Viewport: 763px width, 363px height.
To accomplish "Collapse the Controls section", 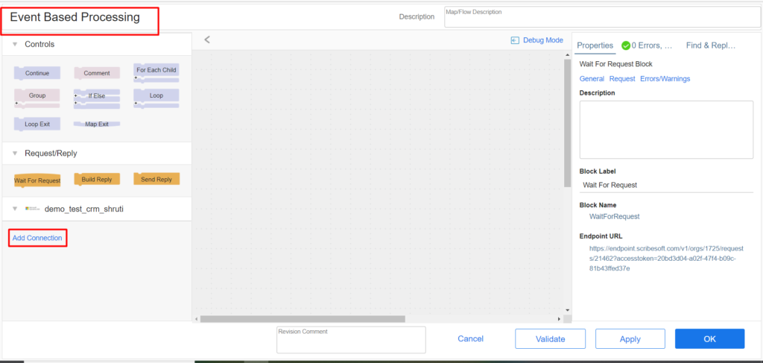I will click(x=15, y=44).
